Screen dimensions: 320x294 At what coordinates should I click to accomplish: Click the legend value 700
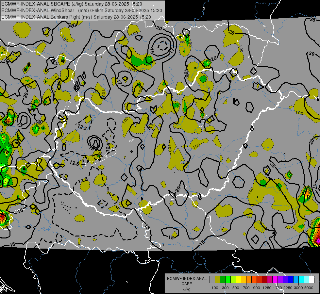coord(246,288)
